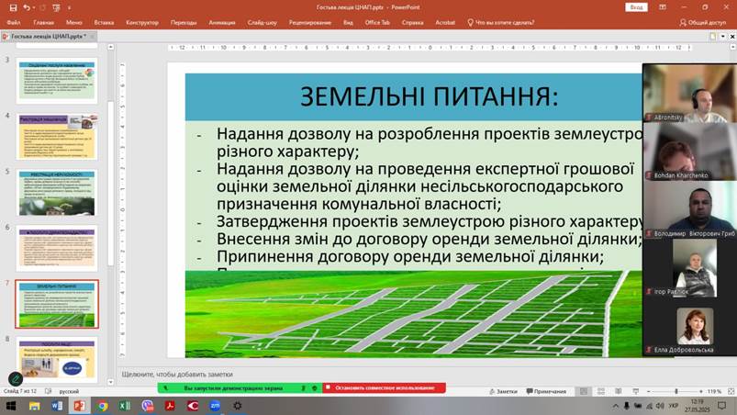
Task: Click the Общий доступ share button
Action: click(707, 21)
